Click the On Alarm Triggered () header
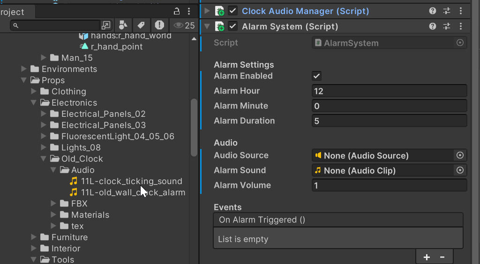 coord(338,220)
